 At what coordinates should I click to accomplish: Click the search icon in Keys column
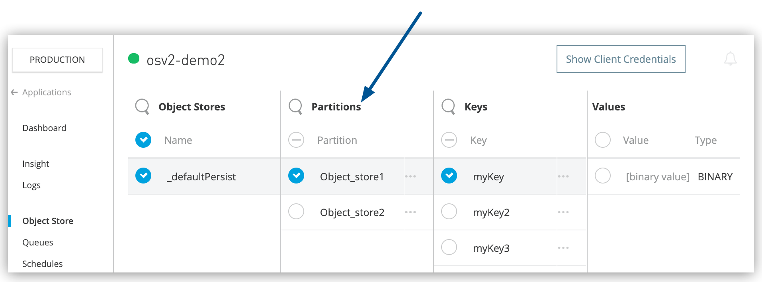448,106
